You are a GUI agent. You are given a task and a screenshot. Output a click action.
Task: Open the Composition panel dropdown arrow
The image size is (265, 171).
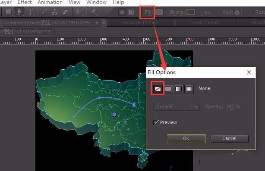pos(97,23)
